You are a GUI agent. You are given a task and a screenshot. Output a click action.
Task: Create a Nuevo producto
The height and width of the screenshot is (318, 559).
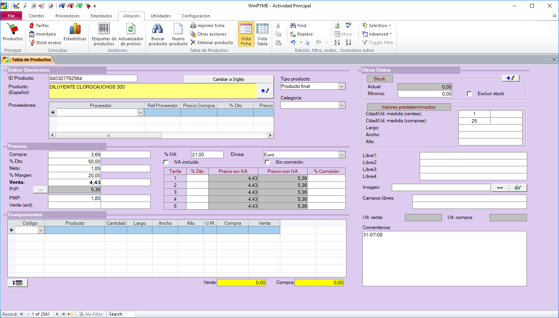tap(178, 34)
